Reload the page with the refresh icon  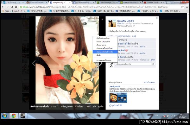tap(12, 7)
